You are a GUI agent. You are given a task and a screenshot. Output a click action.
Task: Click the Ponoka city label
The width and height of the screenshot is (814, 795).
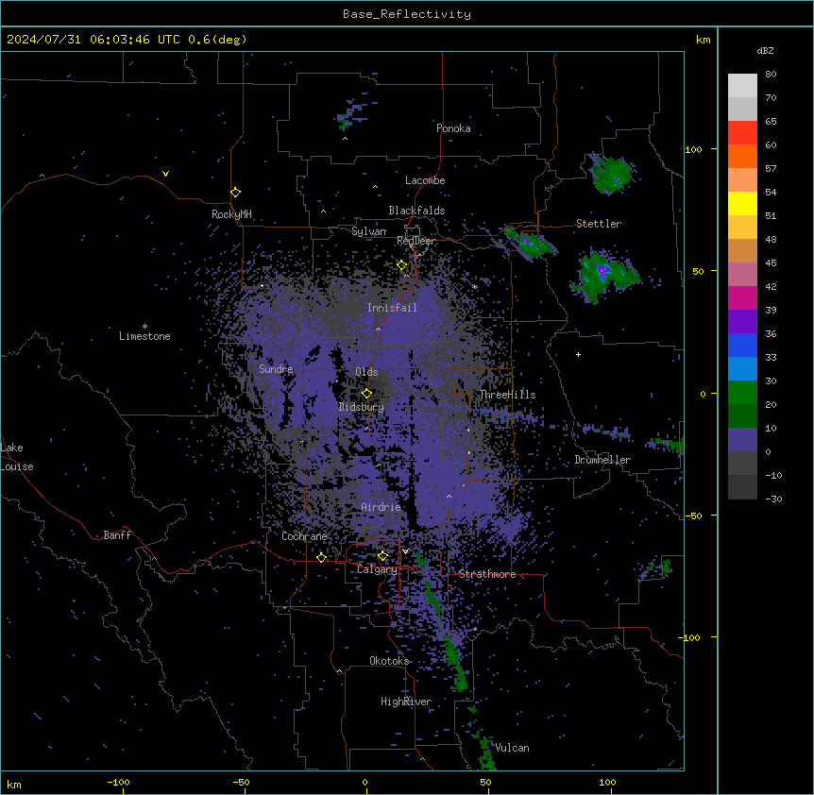pyautogui.click(x=453, y=128)
